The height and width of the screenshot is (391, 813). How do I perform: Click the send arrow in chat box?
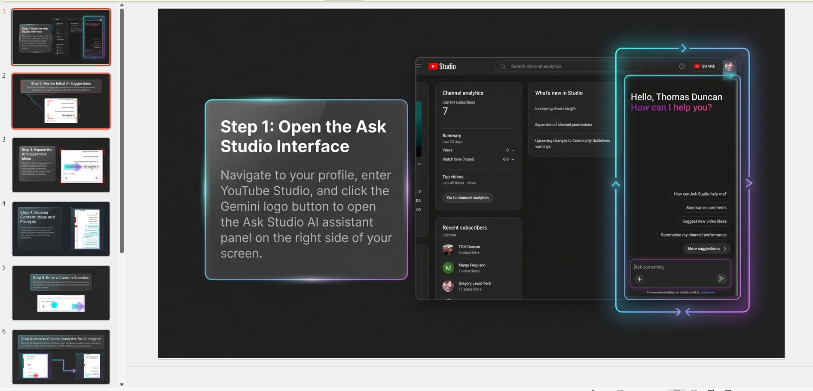coord(721,279)
